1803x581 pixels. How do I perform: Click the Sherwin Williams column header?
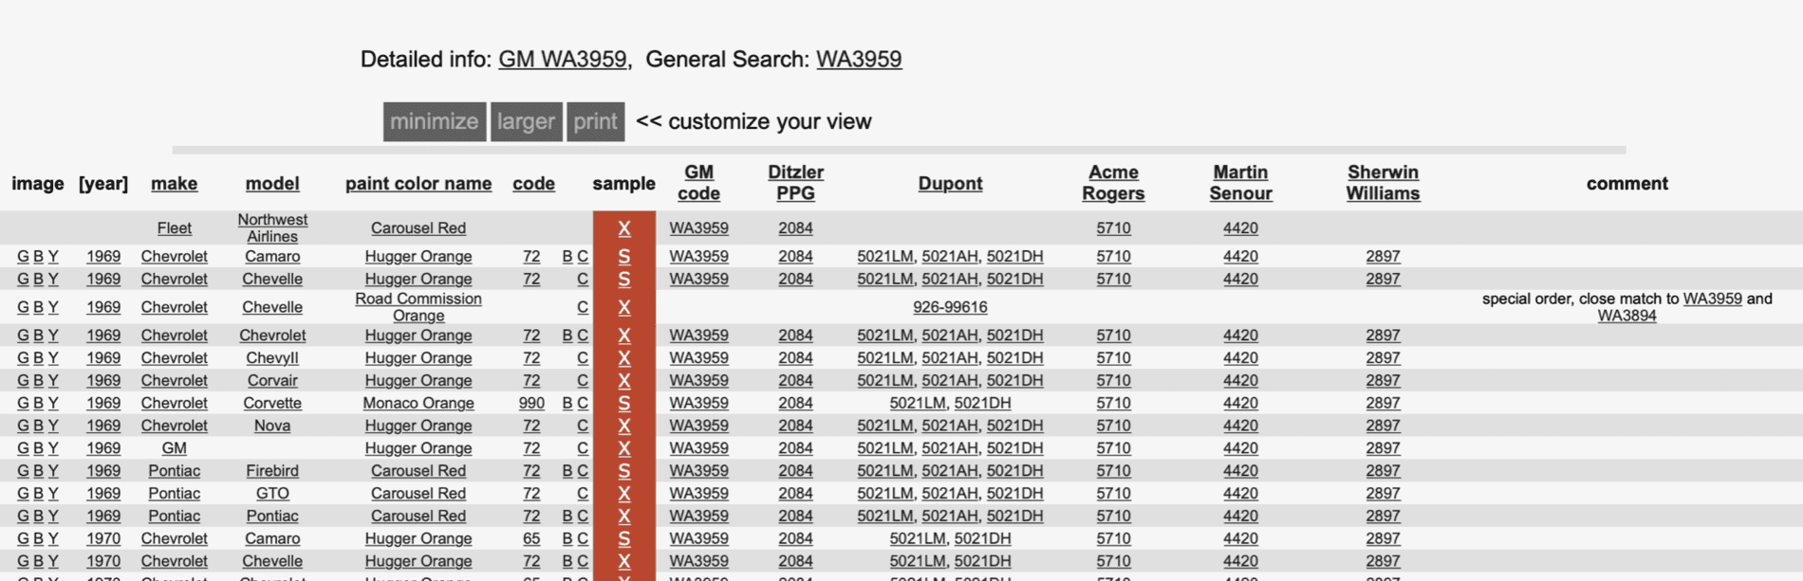click(x=1383, y=182)
